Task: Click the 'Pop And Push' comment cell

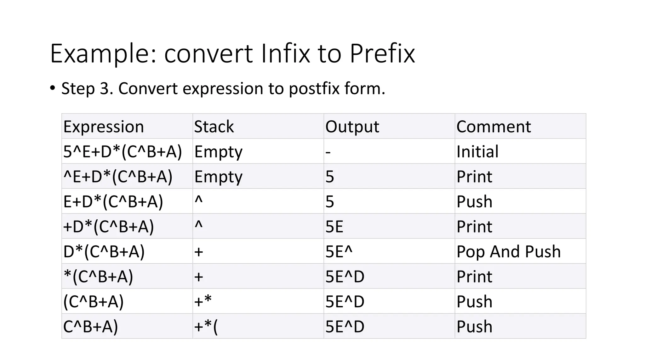Action: pos(520,251)
